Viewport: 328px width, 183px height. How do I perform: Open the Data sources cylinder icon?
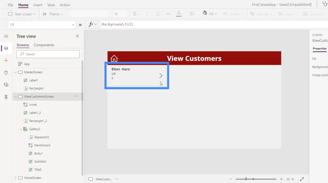[6, 72]
